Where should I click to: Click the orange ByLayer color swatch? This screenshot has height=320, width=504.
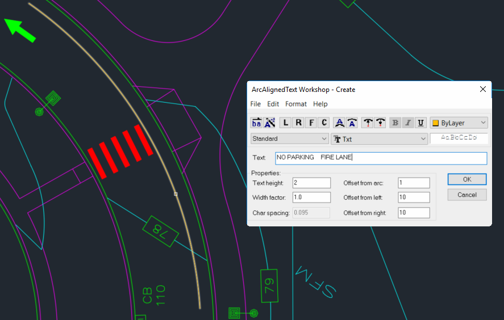point(436,123)
